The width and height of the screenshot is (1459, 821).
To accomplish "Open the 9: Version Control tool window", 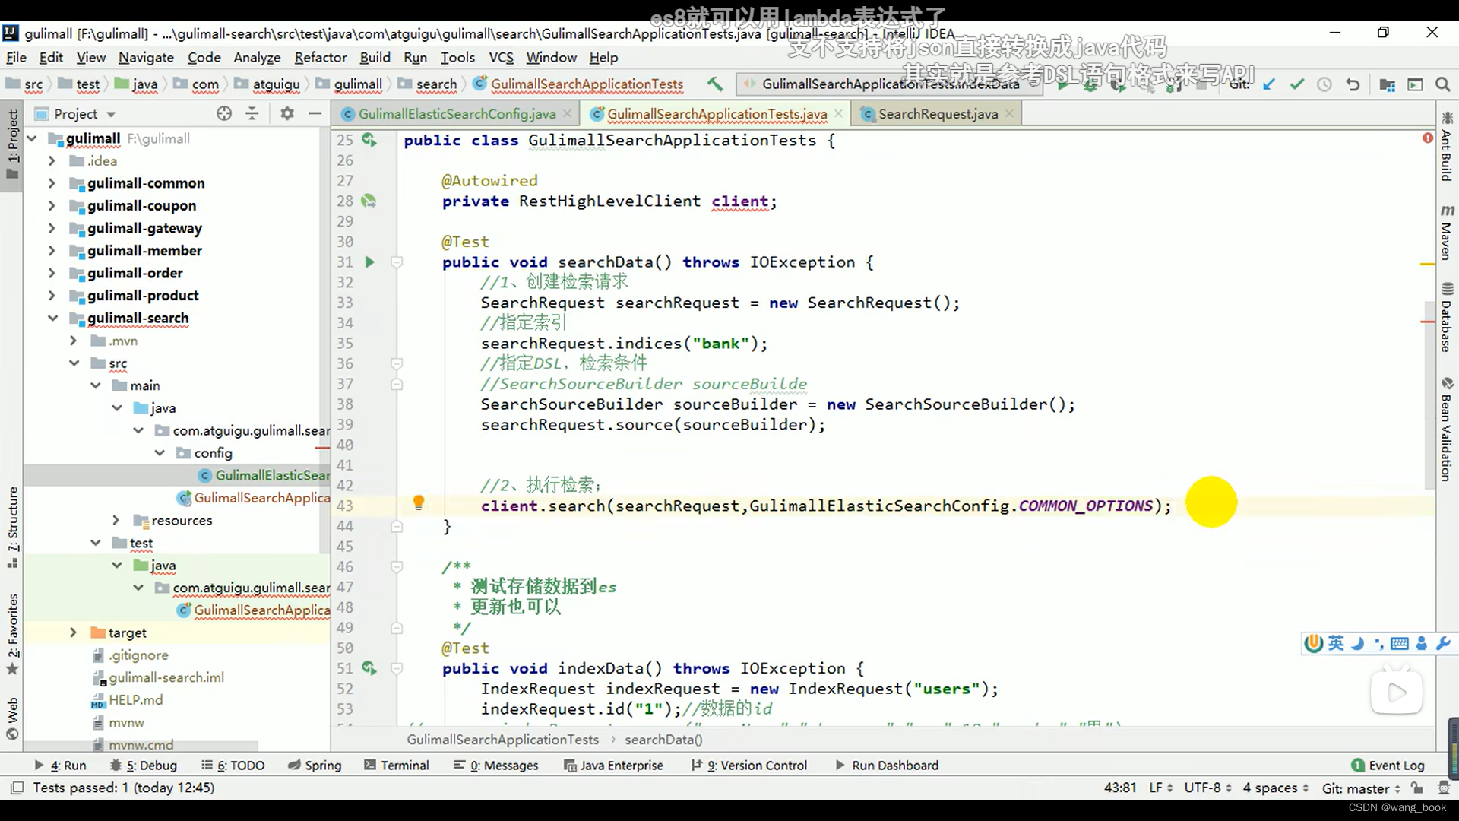I will (x=749, y=766).
